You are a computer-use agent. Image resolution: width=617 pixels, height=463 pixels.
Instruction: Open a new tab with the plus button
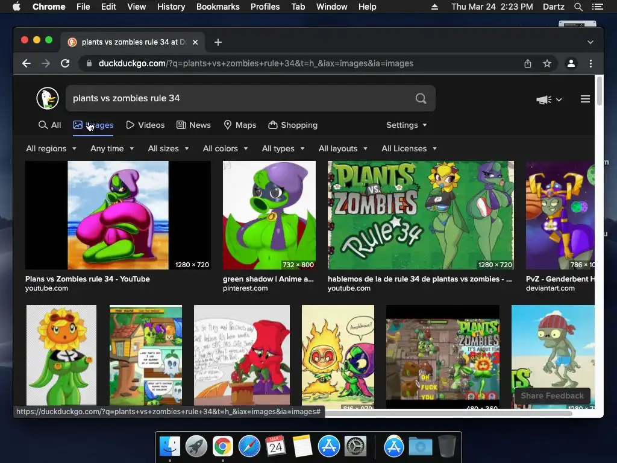[x=218, y=42]
